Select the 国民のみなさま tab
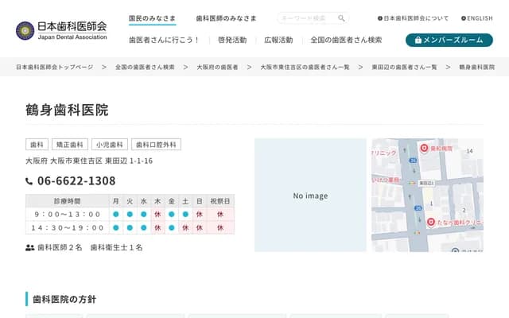The image size is (509, 318). pyautogui.click(x=152, y=17)
